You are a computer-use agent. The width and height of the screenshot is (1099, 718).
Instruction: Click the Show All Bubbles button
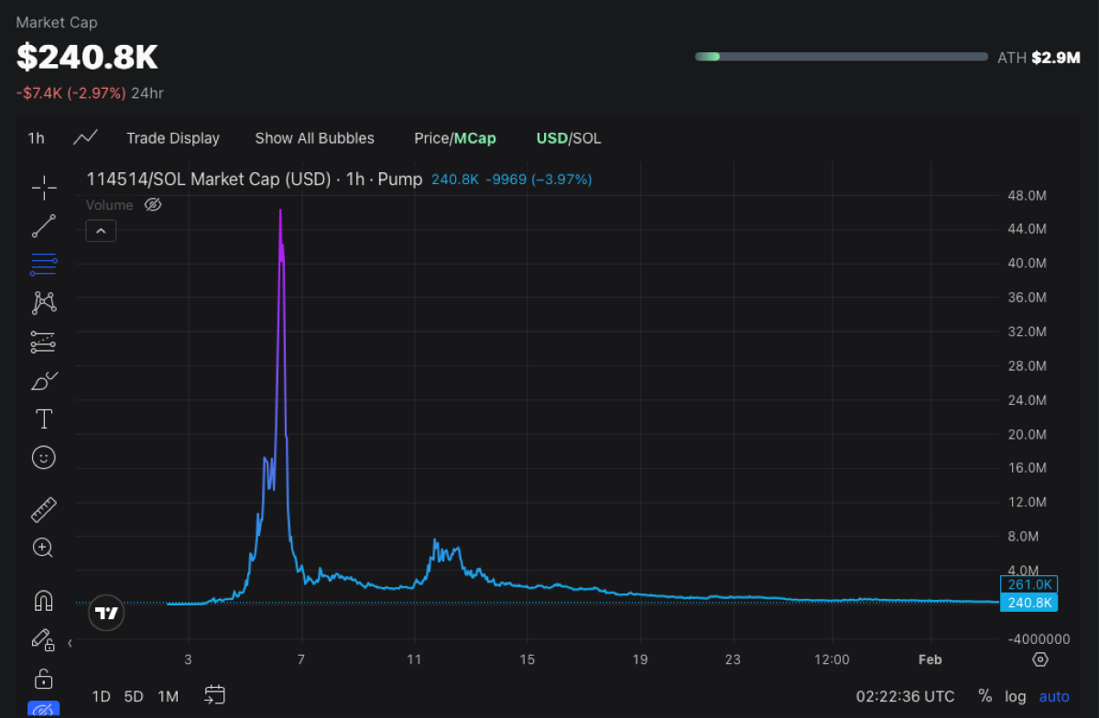pos(314,138)
